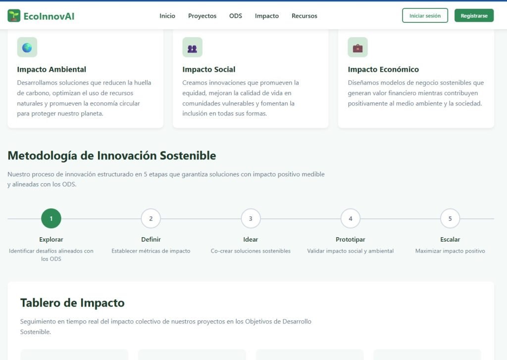Open the Inicio menu item

coord(167,16)
